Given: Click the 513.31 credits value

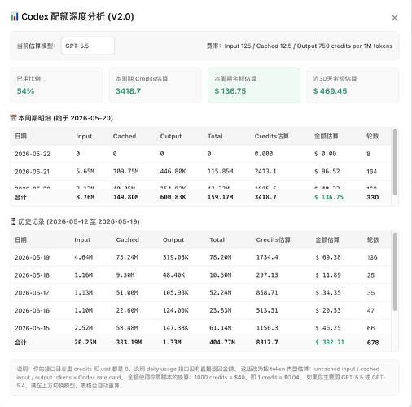Looking at the screenshot, I should [x=267, y=310].
